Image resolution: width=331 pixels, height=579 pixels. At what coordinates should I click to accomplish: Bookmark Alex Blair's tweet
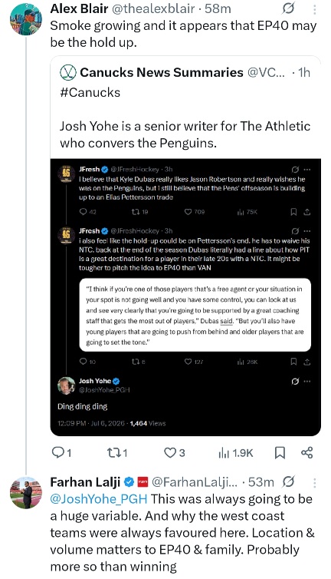point(280,453)
